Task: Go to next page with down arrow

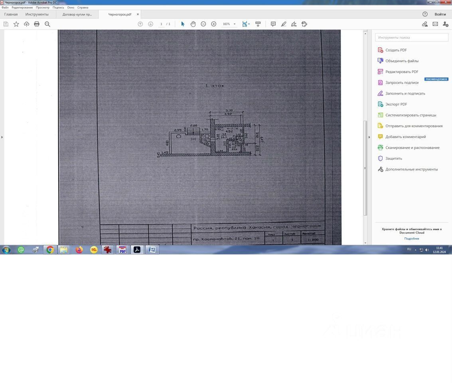Action: 150,24
